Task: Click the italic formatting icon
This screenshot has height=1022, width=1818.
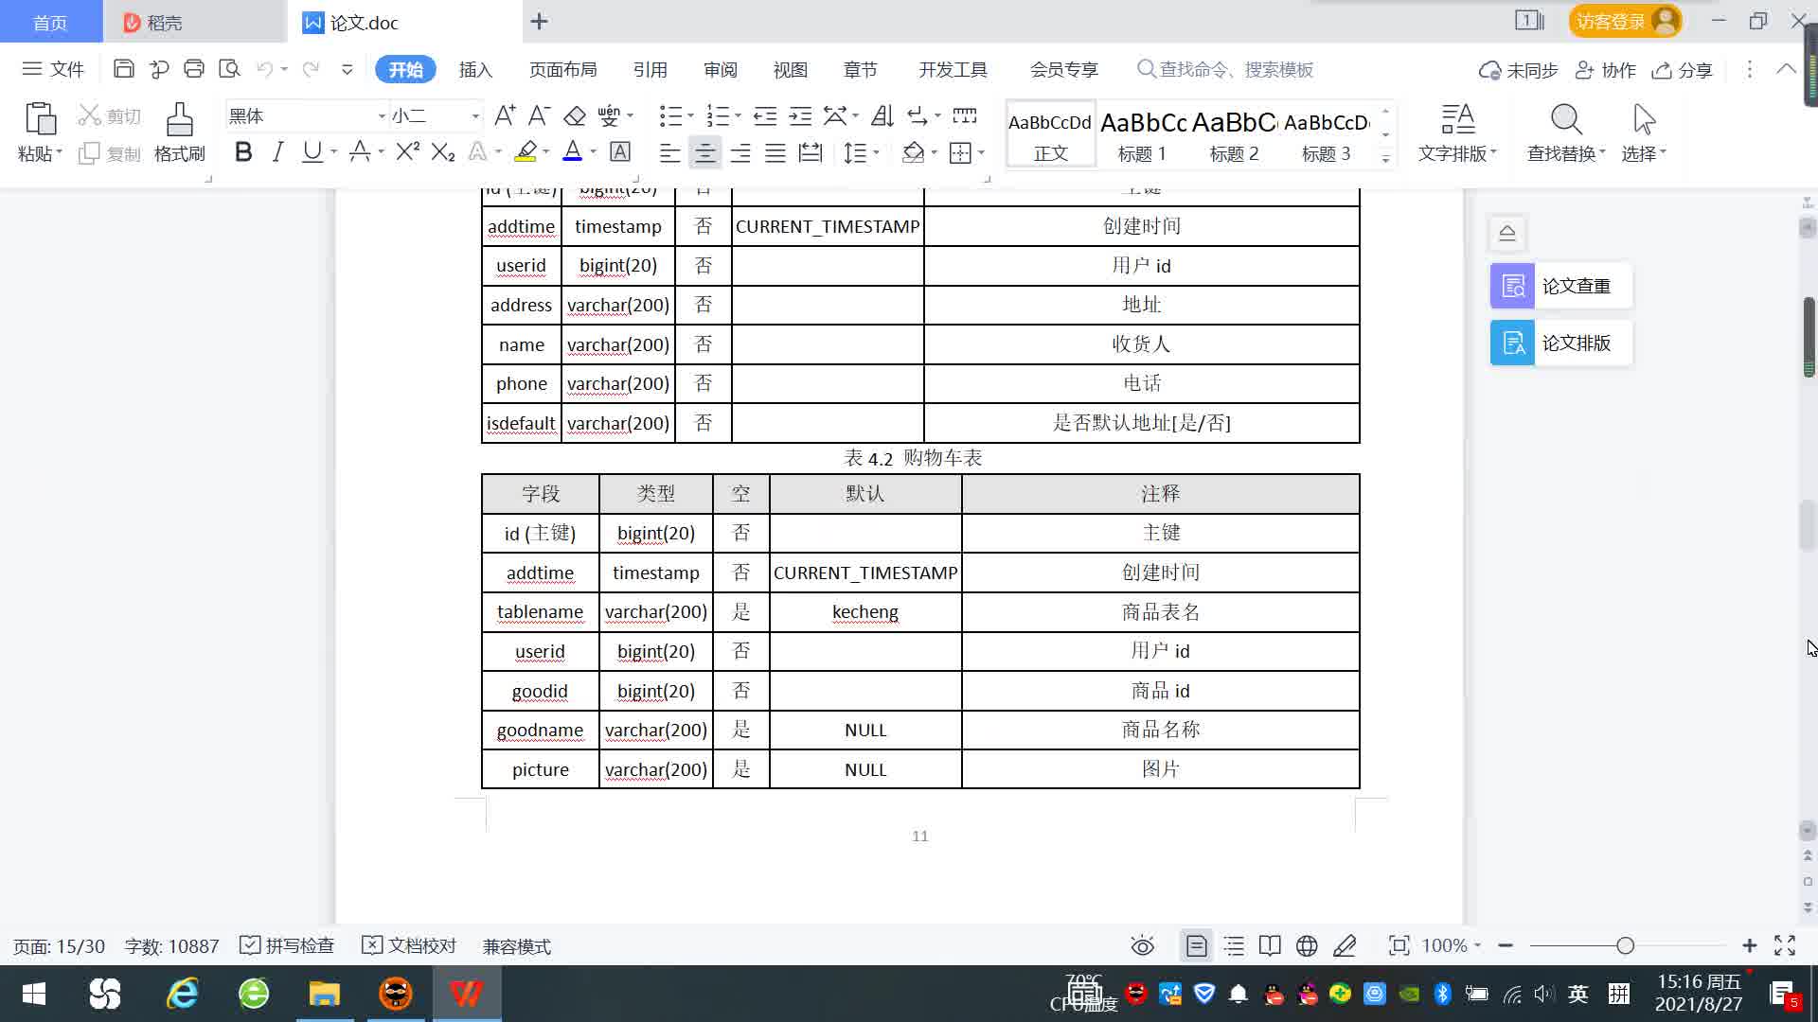Action: pyautogui.click(x=277, y=152)
